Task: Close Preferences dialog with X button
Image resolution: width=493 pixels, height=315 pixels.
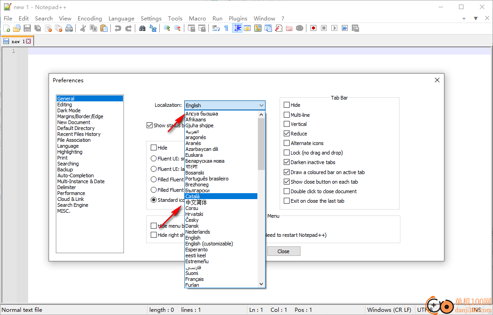Action: (437, 80)
